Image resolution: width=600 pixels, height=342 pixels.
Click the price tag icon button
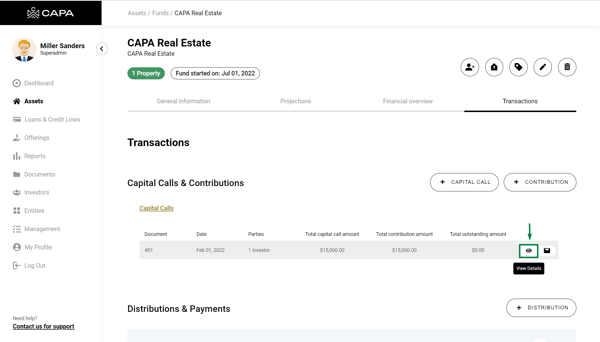click(518, 67)
